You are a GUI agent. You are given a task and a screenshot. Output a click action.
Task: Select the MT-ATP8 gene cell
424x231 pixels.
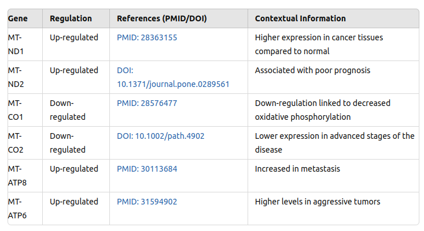[17, 176]
